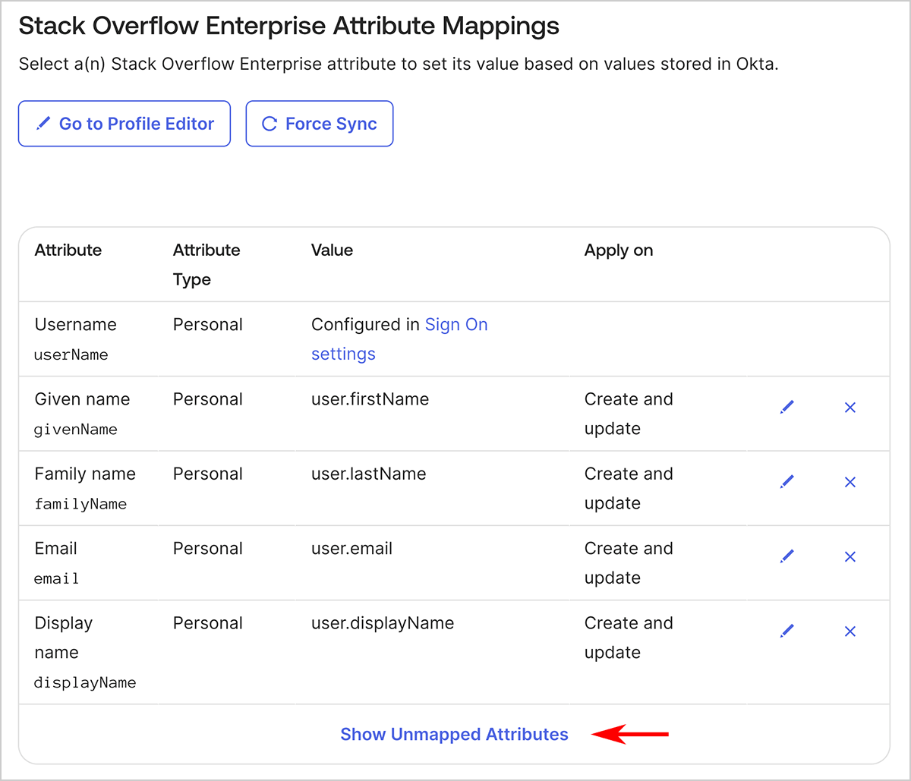
Task: Delete the Given name mapping
Action: (x=850, y=408)
